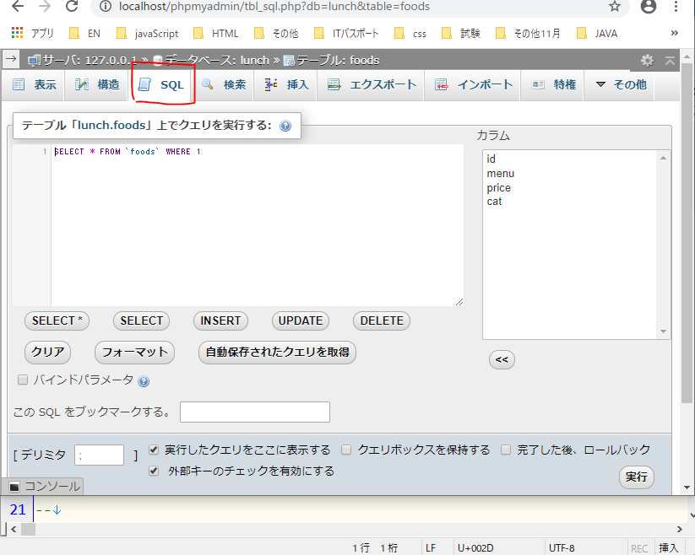Click the site info icon in address bar
The height and width of the screenshot is (555, 695).
[x=106, y=6]
